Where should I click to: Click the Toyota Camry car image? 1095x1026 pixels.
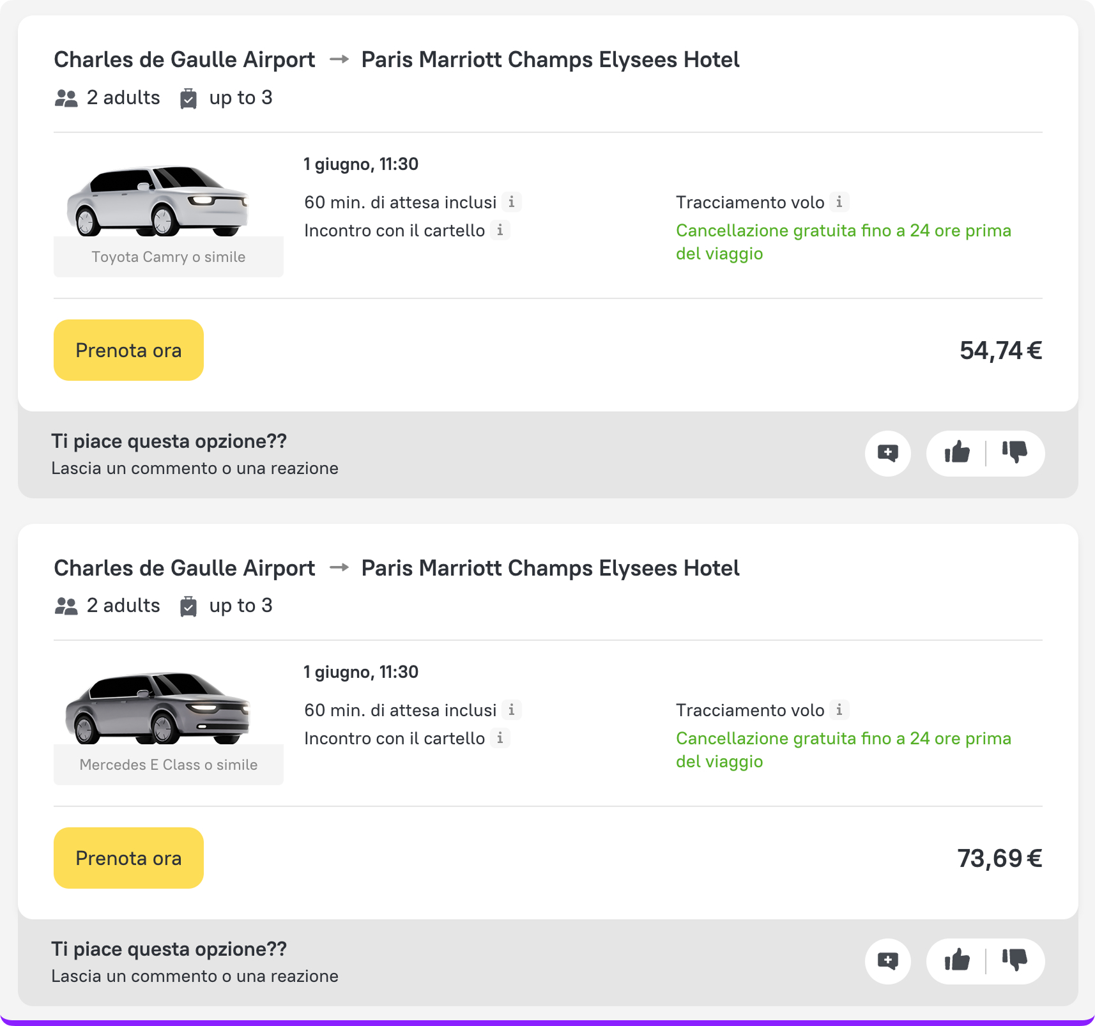point(158,201)
